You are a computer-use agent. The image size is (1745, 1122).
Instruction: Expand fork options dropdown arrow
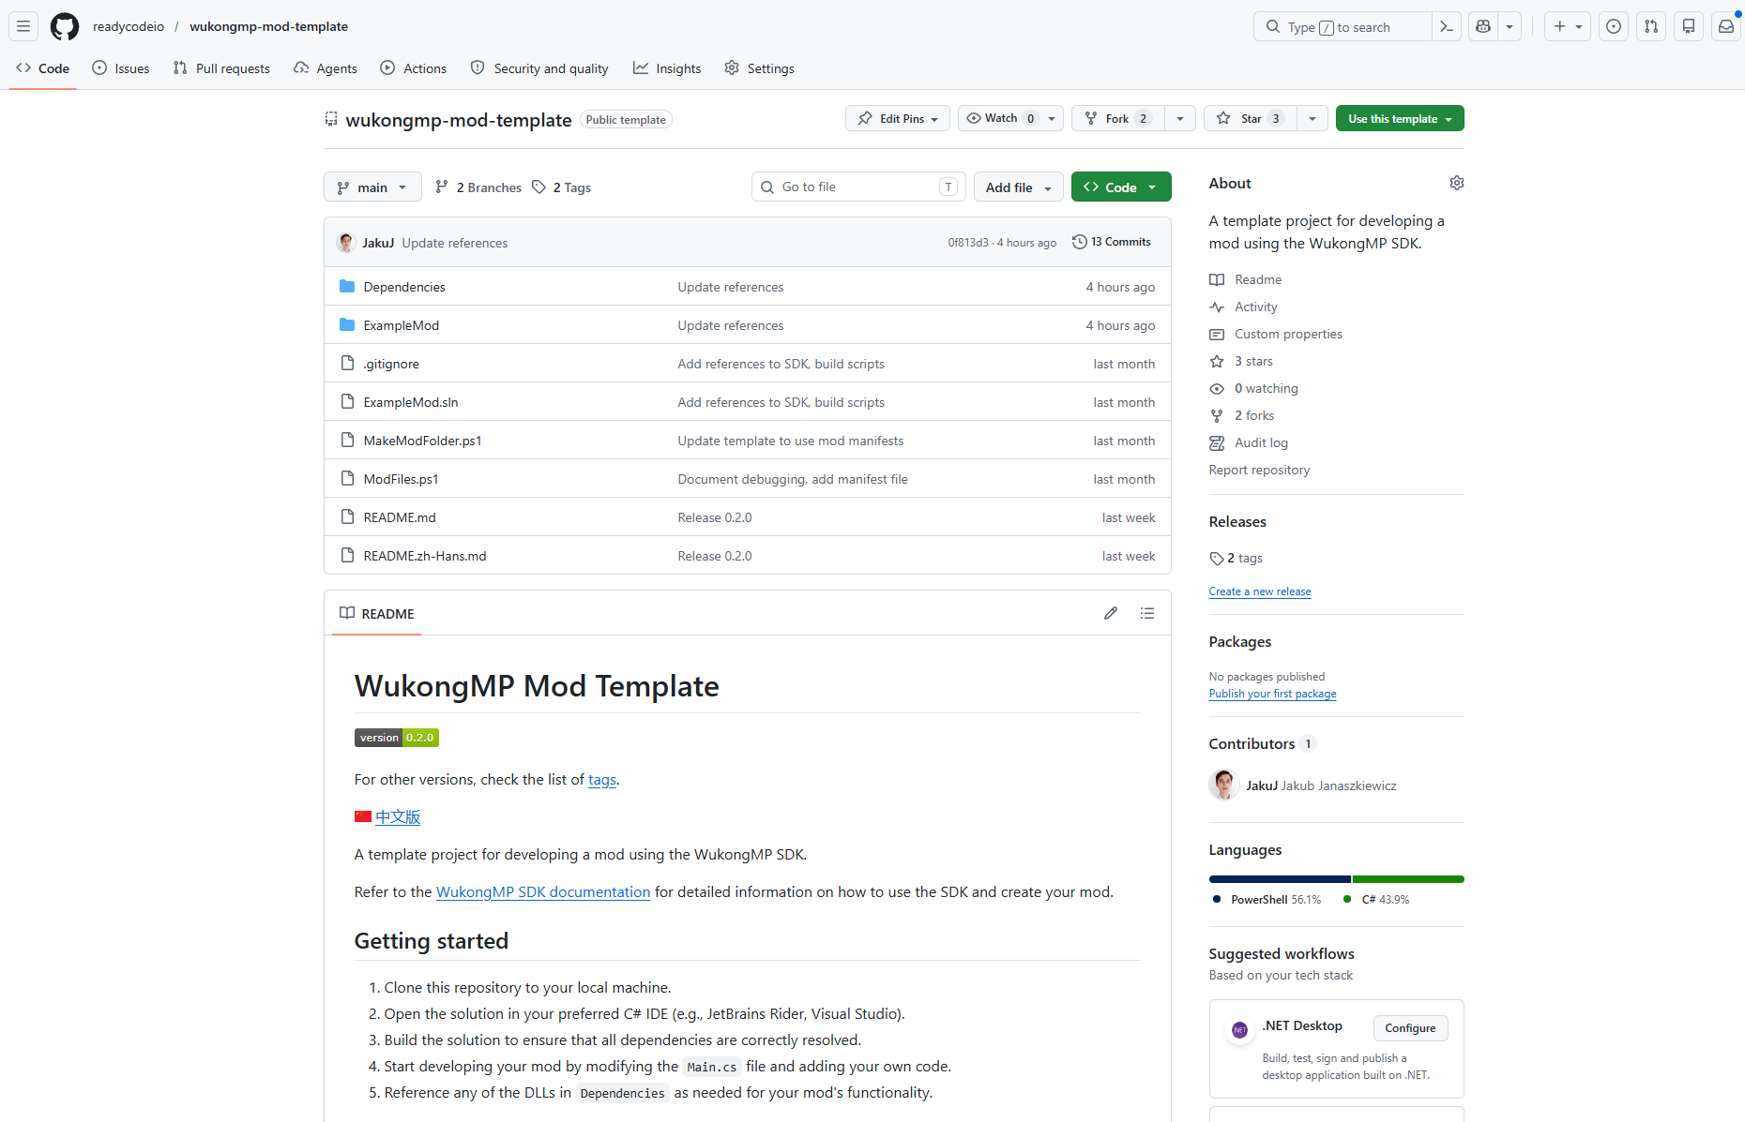[x=1180, y=118]
